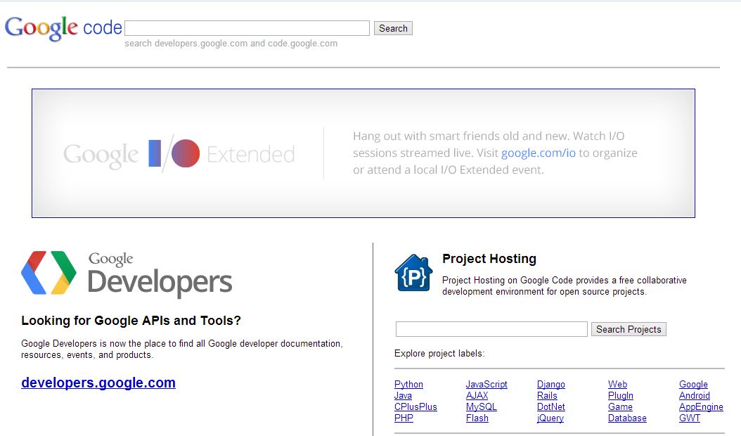Click the Search button
This screenshot has width=741, height=436.
392,27
